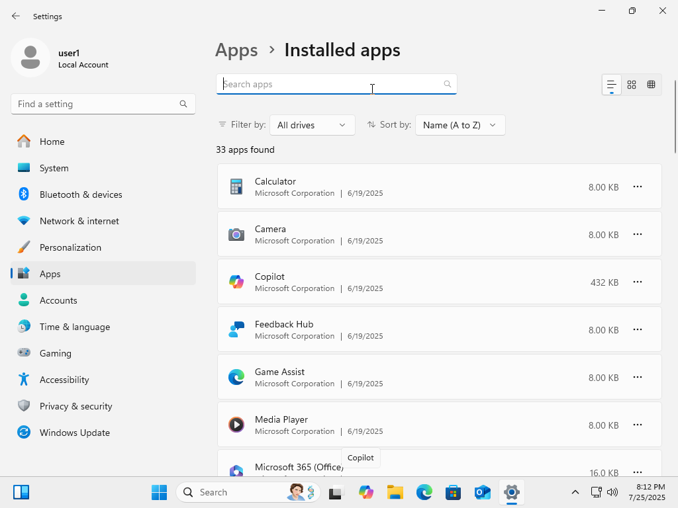Open Network & internet settings
Screen dimensions: 678x508
[103, 221]
